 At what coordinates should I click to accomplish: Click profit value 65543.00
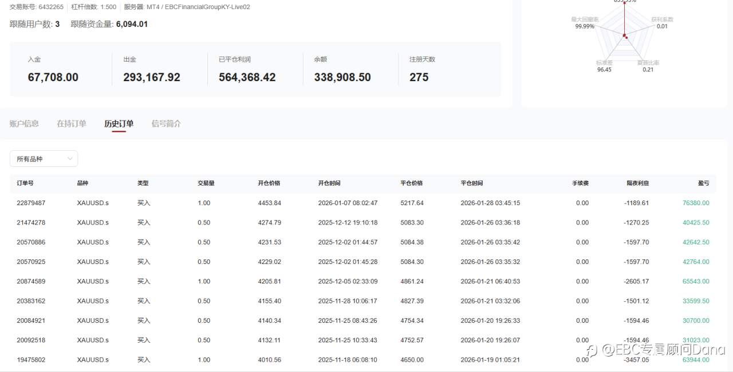[696, 281]
